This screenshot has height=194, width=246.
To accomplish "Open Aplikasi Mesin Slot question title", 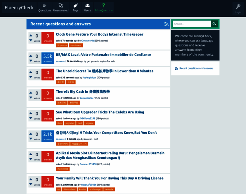I will click(110, 156).
